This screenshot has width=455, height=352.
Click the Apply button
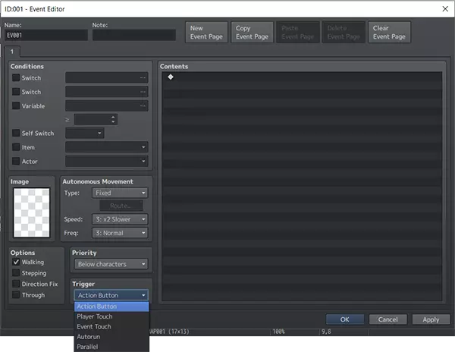click(431, 319)
